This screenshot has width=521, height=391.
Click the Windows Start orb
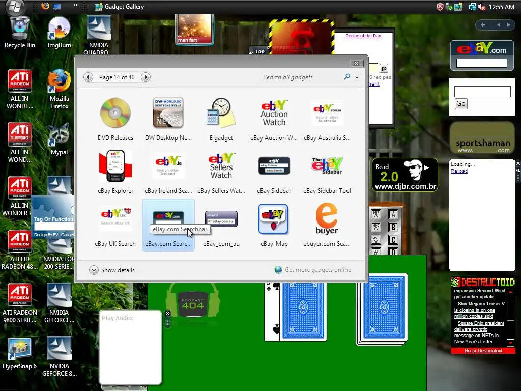coord(15,6)
